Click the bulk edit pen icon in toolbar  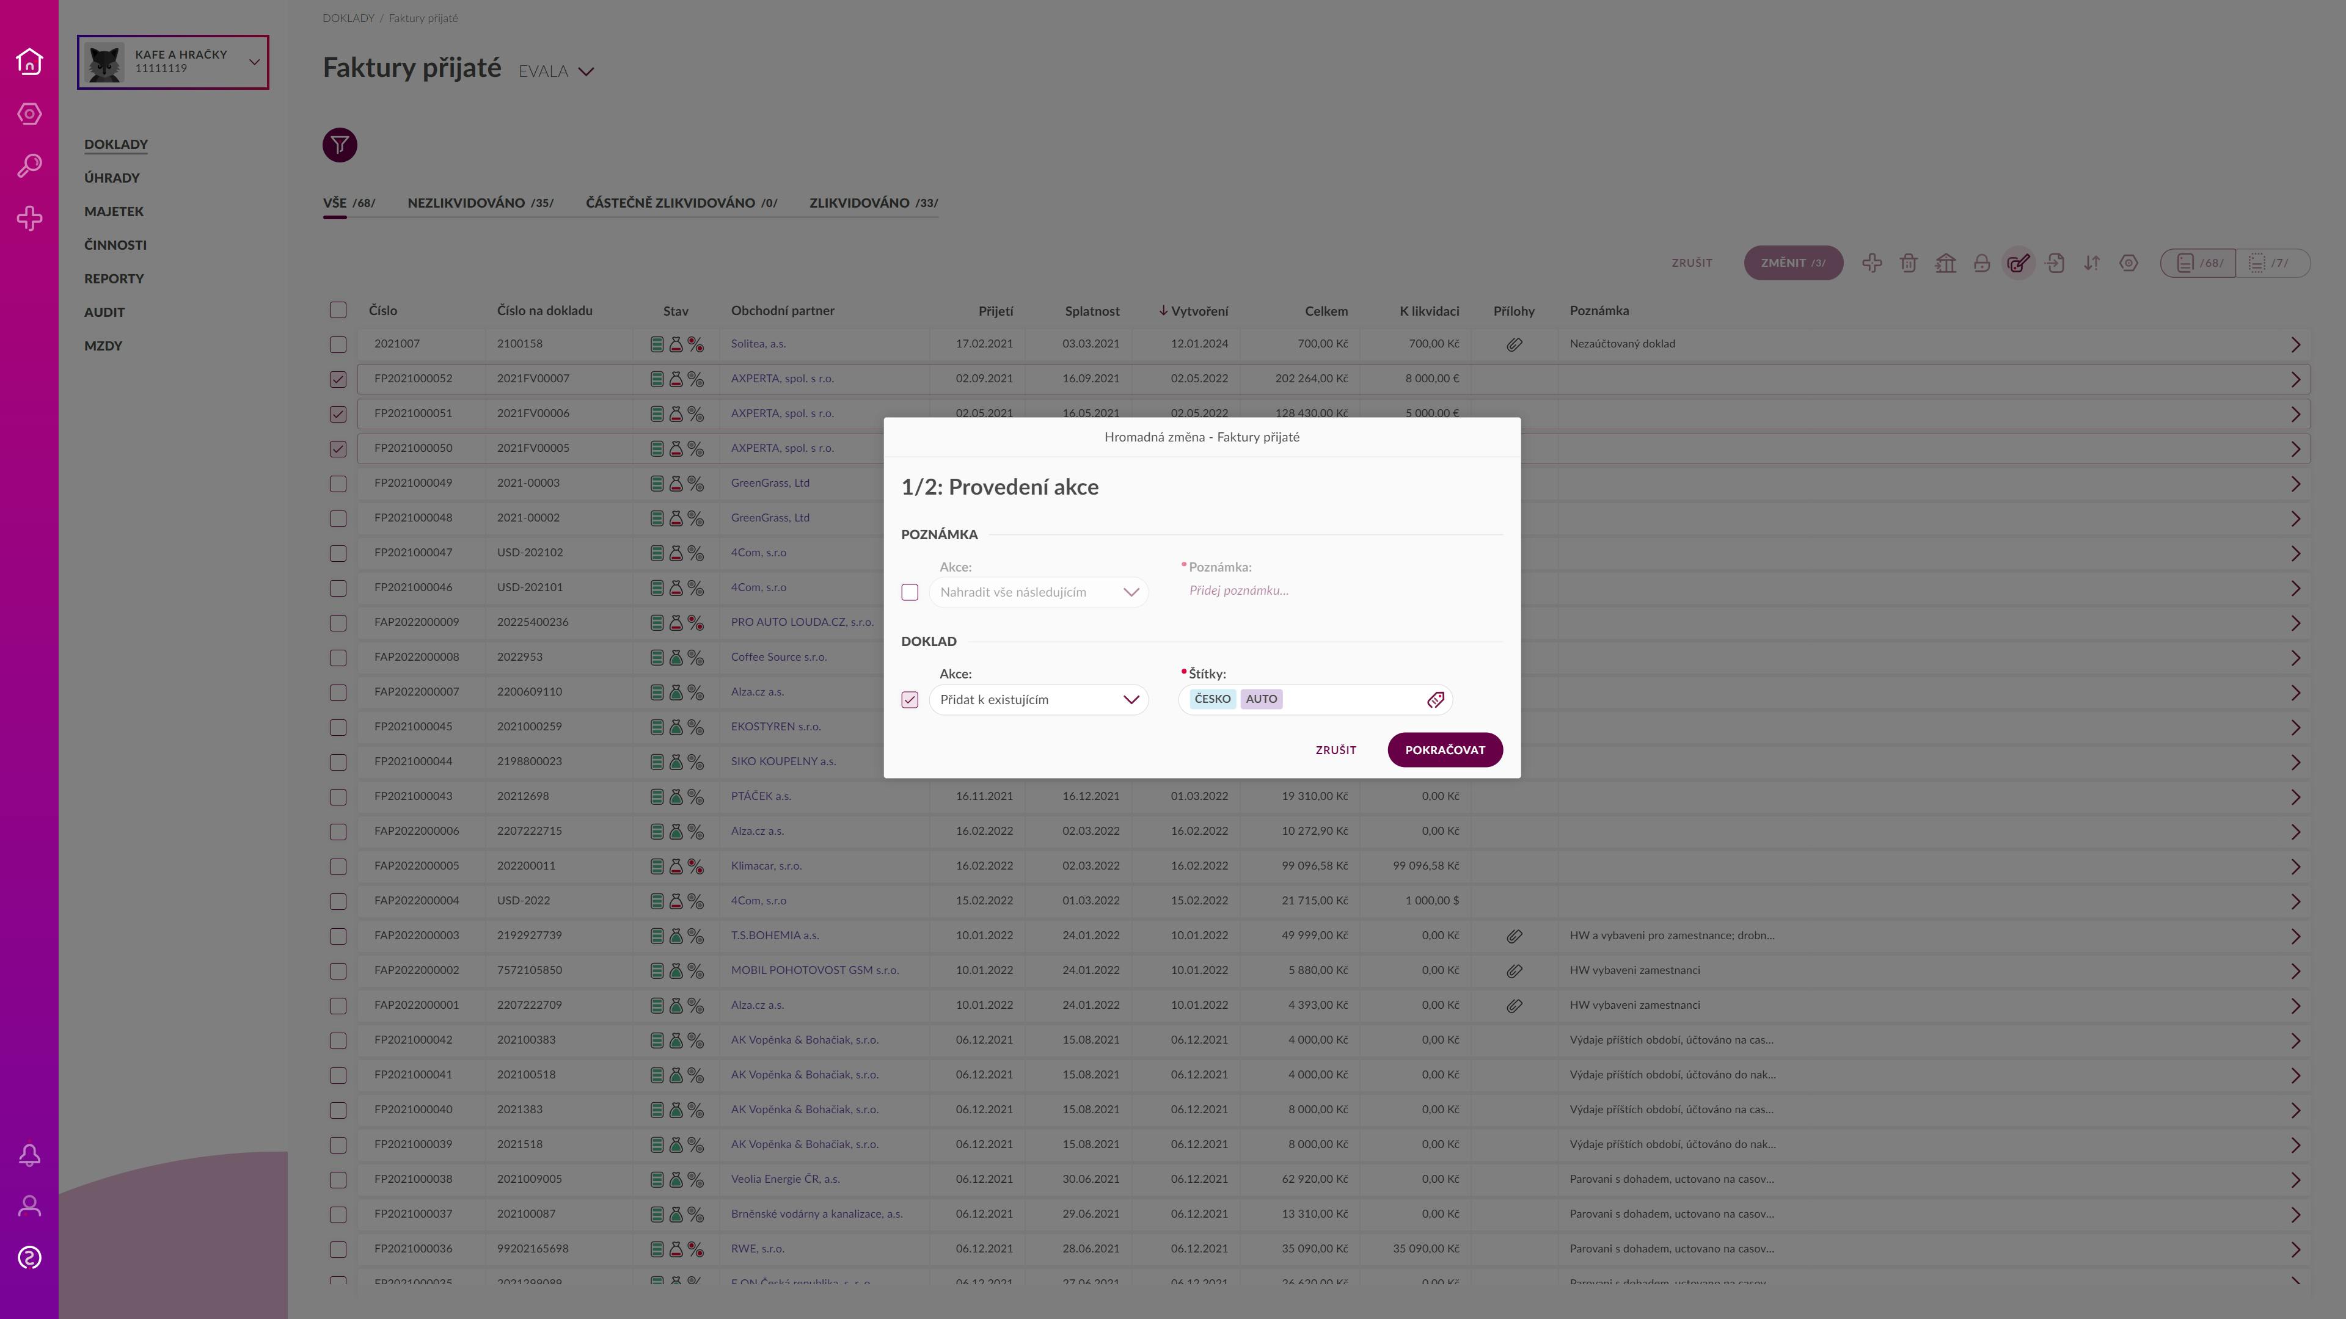point(2018,263)
